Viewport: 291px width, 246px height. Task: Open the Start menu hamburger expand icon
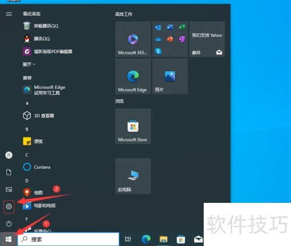[9, 14]
